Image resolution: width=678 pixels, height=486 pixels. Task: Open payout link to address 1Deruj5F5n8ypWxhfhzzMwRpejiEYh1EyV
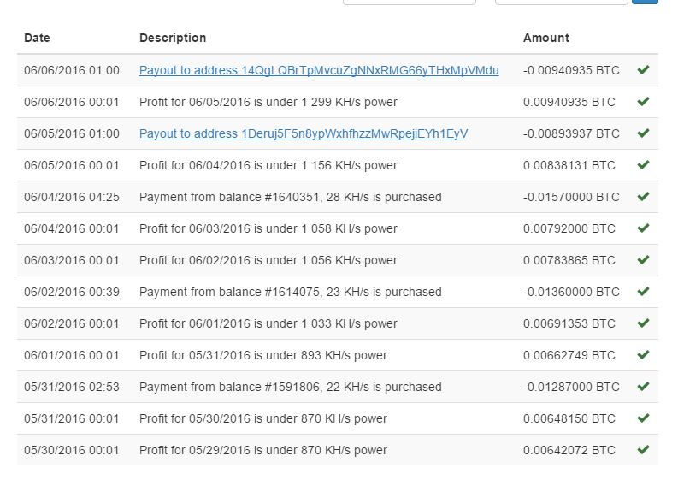(304, 133)
